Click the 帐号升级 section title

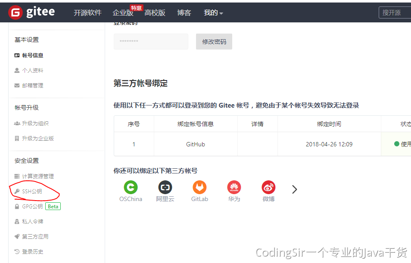tap(27, 108)
